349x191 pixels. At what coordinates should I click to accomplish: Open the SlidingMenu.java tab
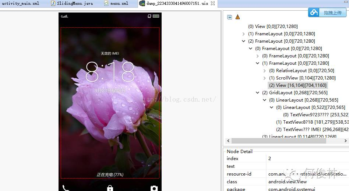(x=72, y=3)
